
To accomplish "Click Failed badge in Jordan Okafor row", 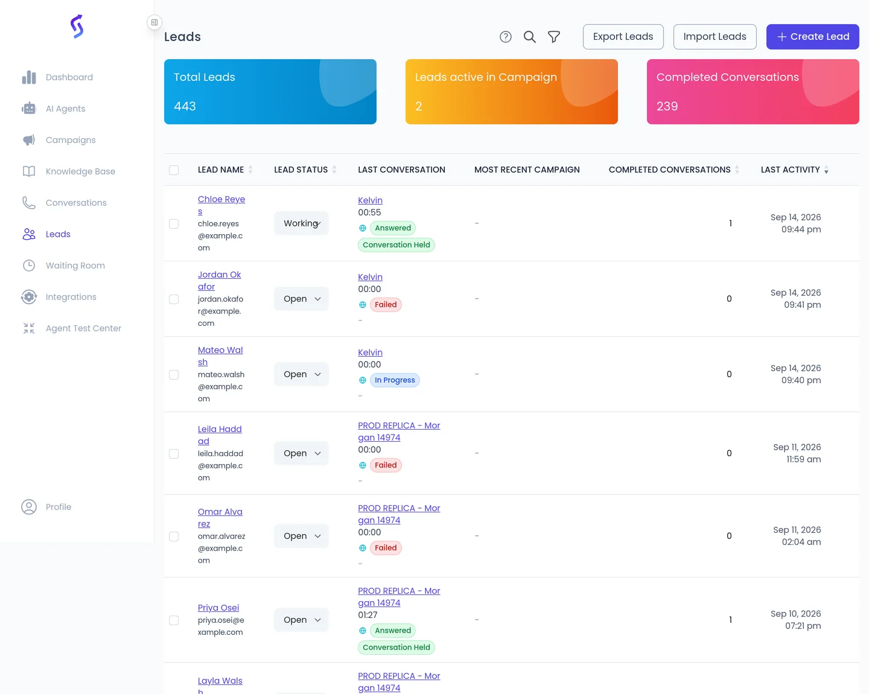I will pos(386,305).
